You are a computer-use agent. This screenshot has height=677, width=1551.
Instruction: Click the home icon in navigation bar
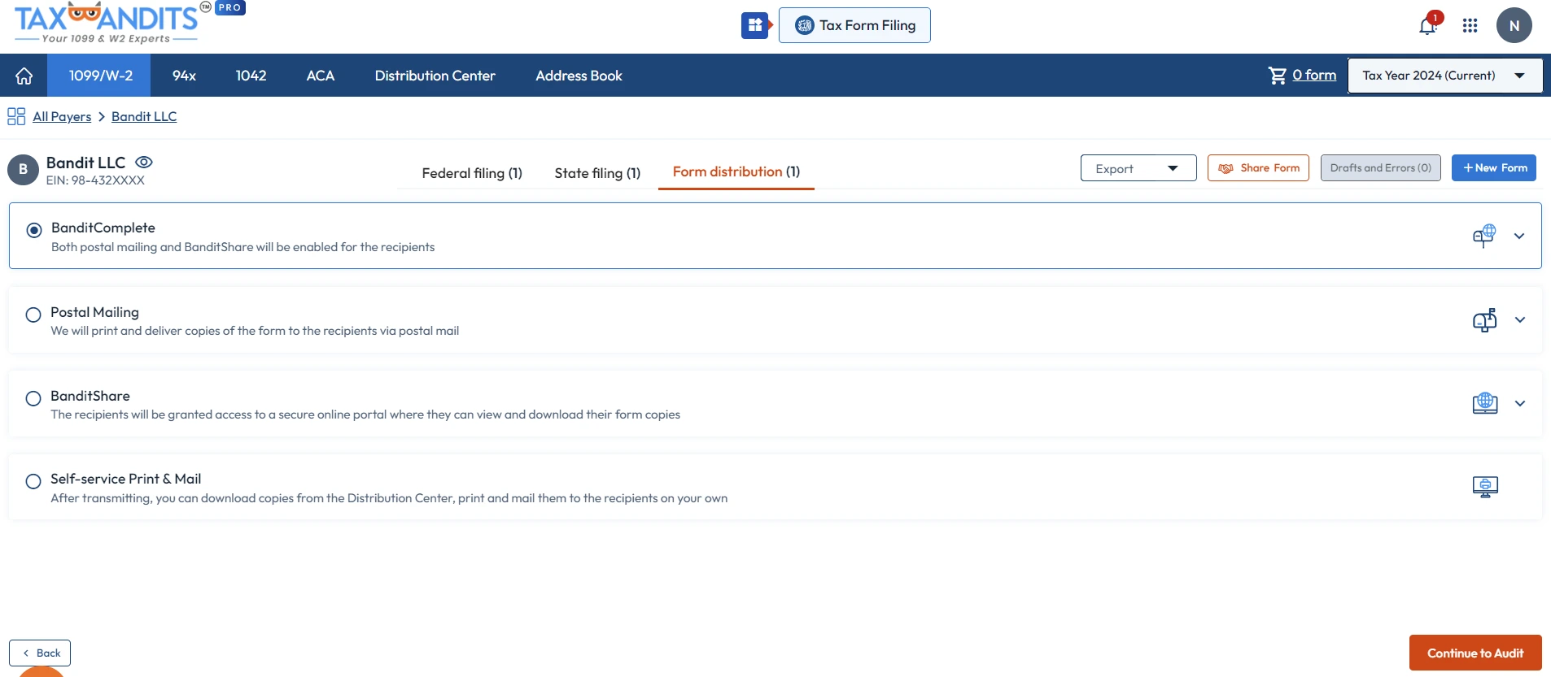pyautogui.click(x=24, y=76)
